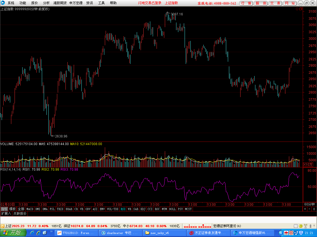Click the yellow upload icon in status bar
The image size is (317, 237).
click(300, 226)
